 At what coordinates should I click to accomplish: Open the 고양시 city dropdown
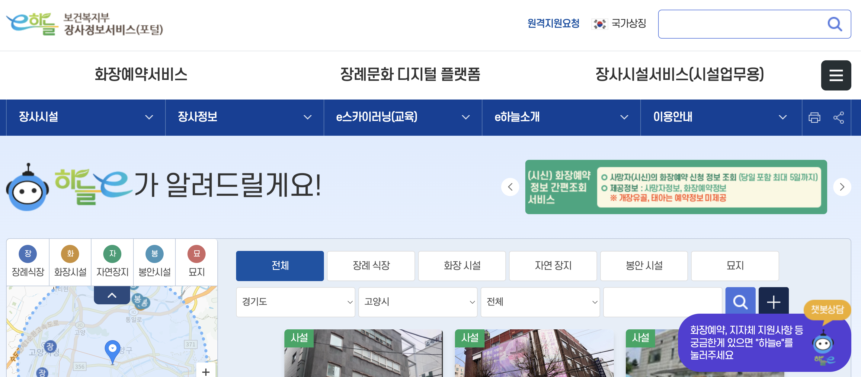coord(418,302)
